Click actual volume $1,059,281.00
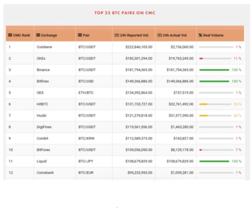The height and width of the screenshot is (208, 251). click(x=182, y=173)
